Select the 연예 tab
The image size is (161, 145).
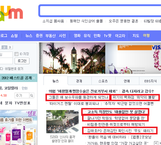click(127, 81)
